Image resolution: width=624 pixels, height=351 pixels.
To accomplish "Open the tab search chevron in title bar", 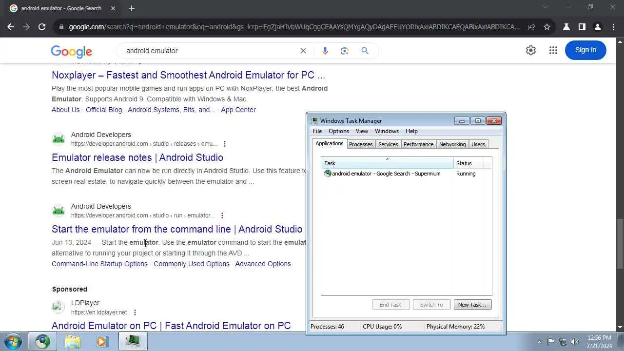I will coord(546,7).
